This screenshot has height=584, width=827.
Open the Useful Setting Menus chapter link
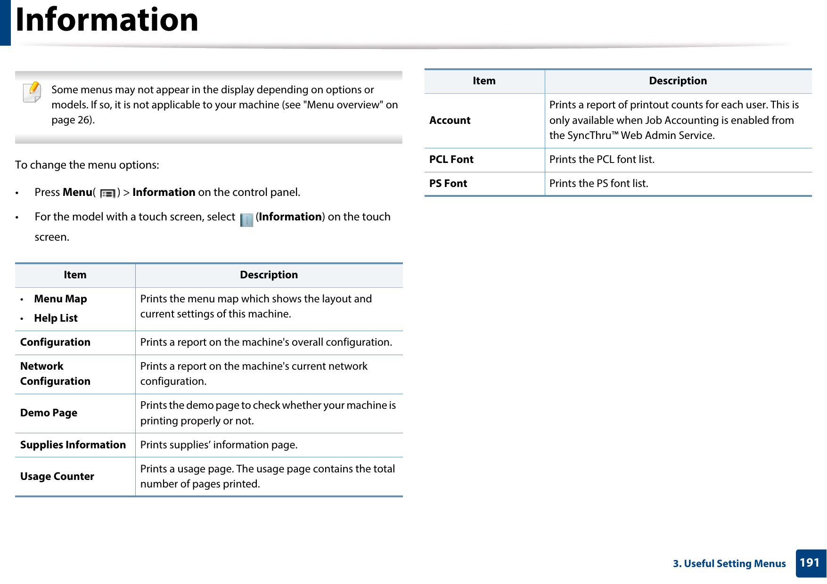click(x=729, y=564)
